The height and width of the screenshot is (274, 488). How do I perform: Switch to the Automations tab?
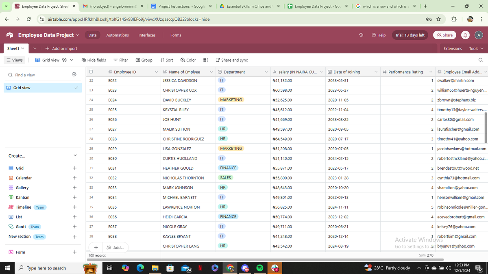pyautogui.click(x=118, y=35)
